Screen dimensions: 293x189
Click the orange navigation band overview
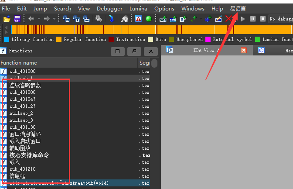(x=152, y=30)
